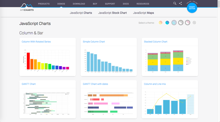Open Column With Rotated Series link
This screenshot has height=122, width=220.
tap(36, 42)
